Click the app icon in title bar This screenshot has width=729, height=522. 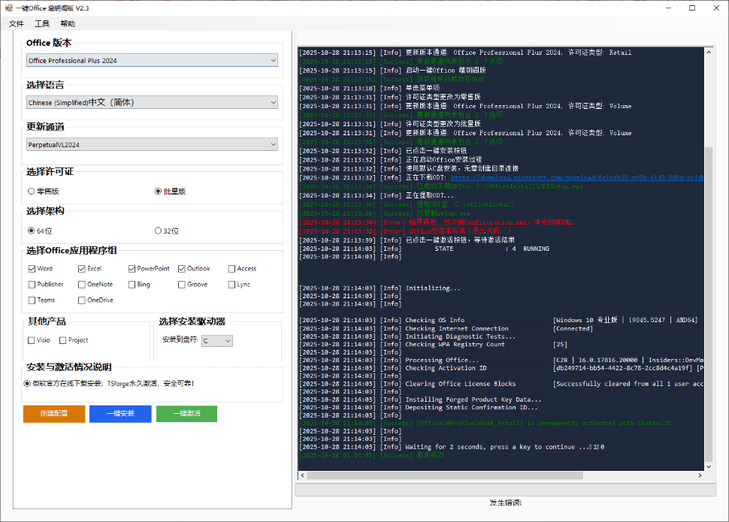coord(8,8)
